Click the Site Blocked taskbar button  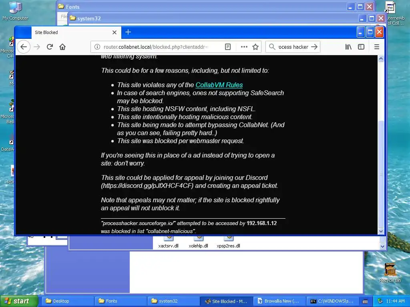click(226, 301)
